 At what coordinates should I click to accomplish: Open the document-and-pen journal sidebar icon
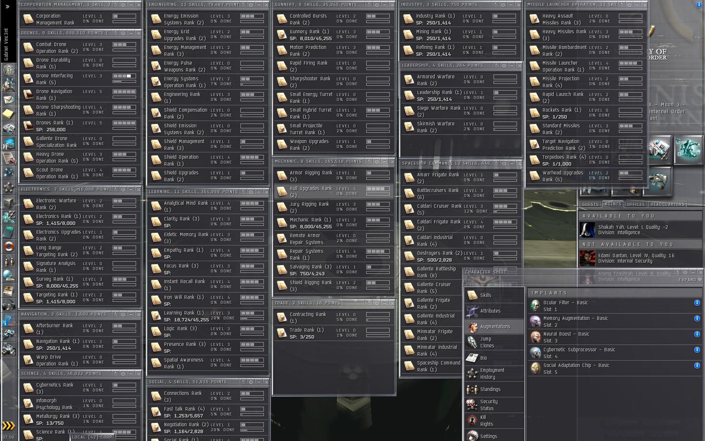point(9,158)
